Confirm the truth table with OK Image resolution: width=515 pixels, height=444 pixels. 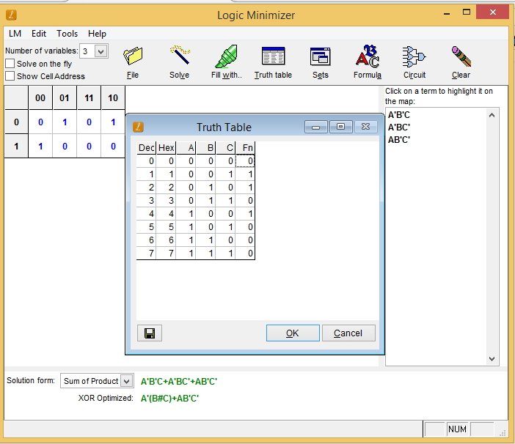coord(293,333)
